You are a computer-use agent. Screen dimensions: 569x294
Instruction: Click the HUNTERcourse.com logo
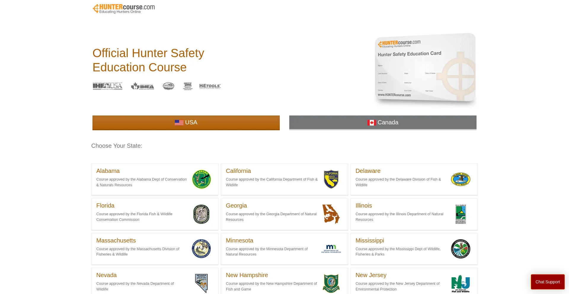click(x=124, y=9)
